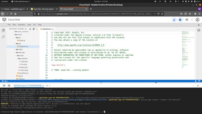
Task: Refresh the Explorer file tree
Action: point(30,29)
